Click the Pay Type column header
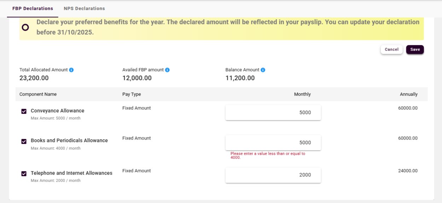 pos(132,94)
